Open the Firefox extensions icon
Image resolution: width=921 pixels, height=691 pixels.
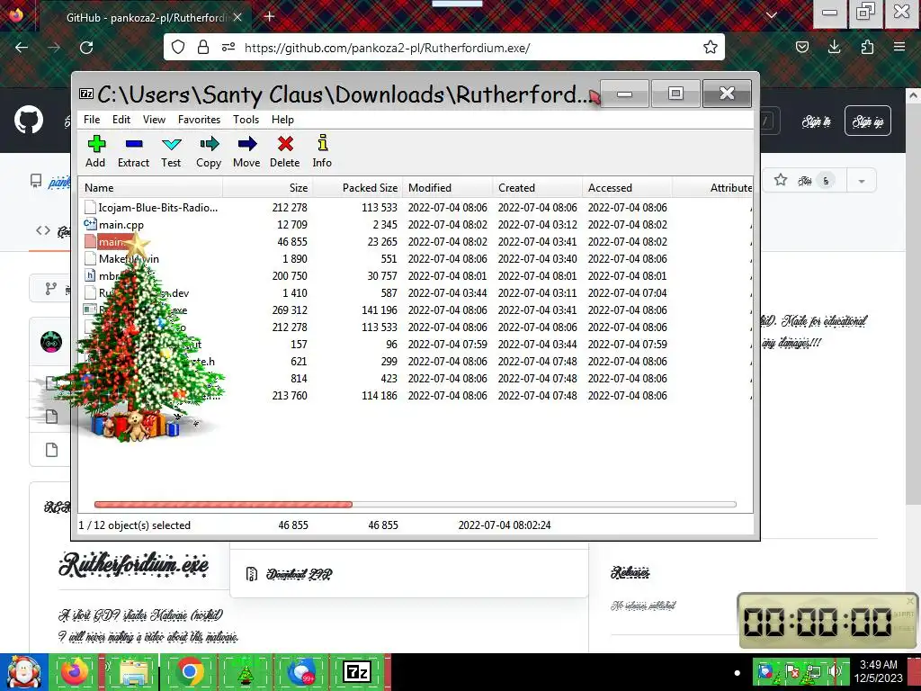867,48
